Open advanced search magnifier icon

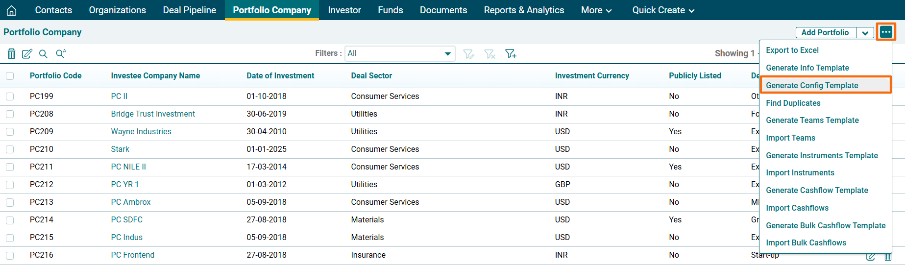(61, 54)
